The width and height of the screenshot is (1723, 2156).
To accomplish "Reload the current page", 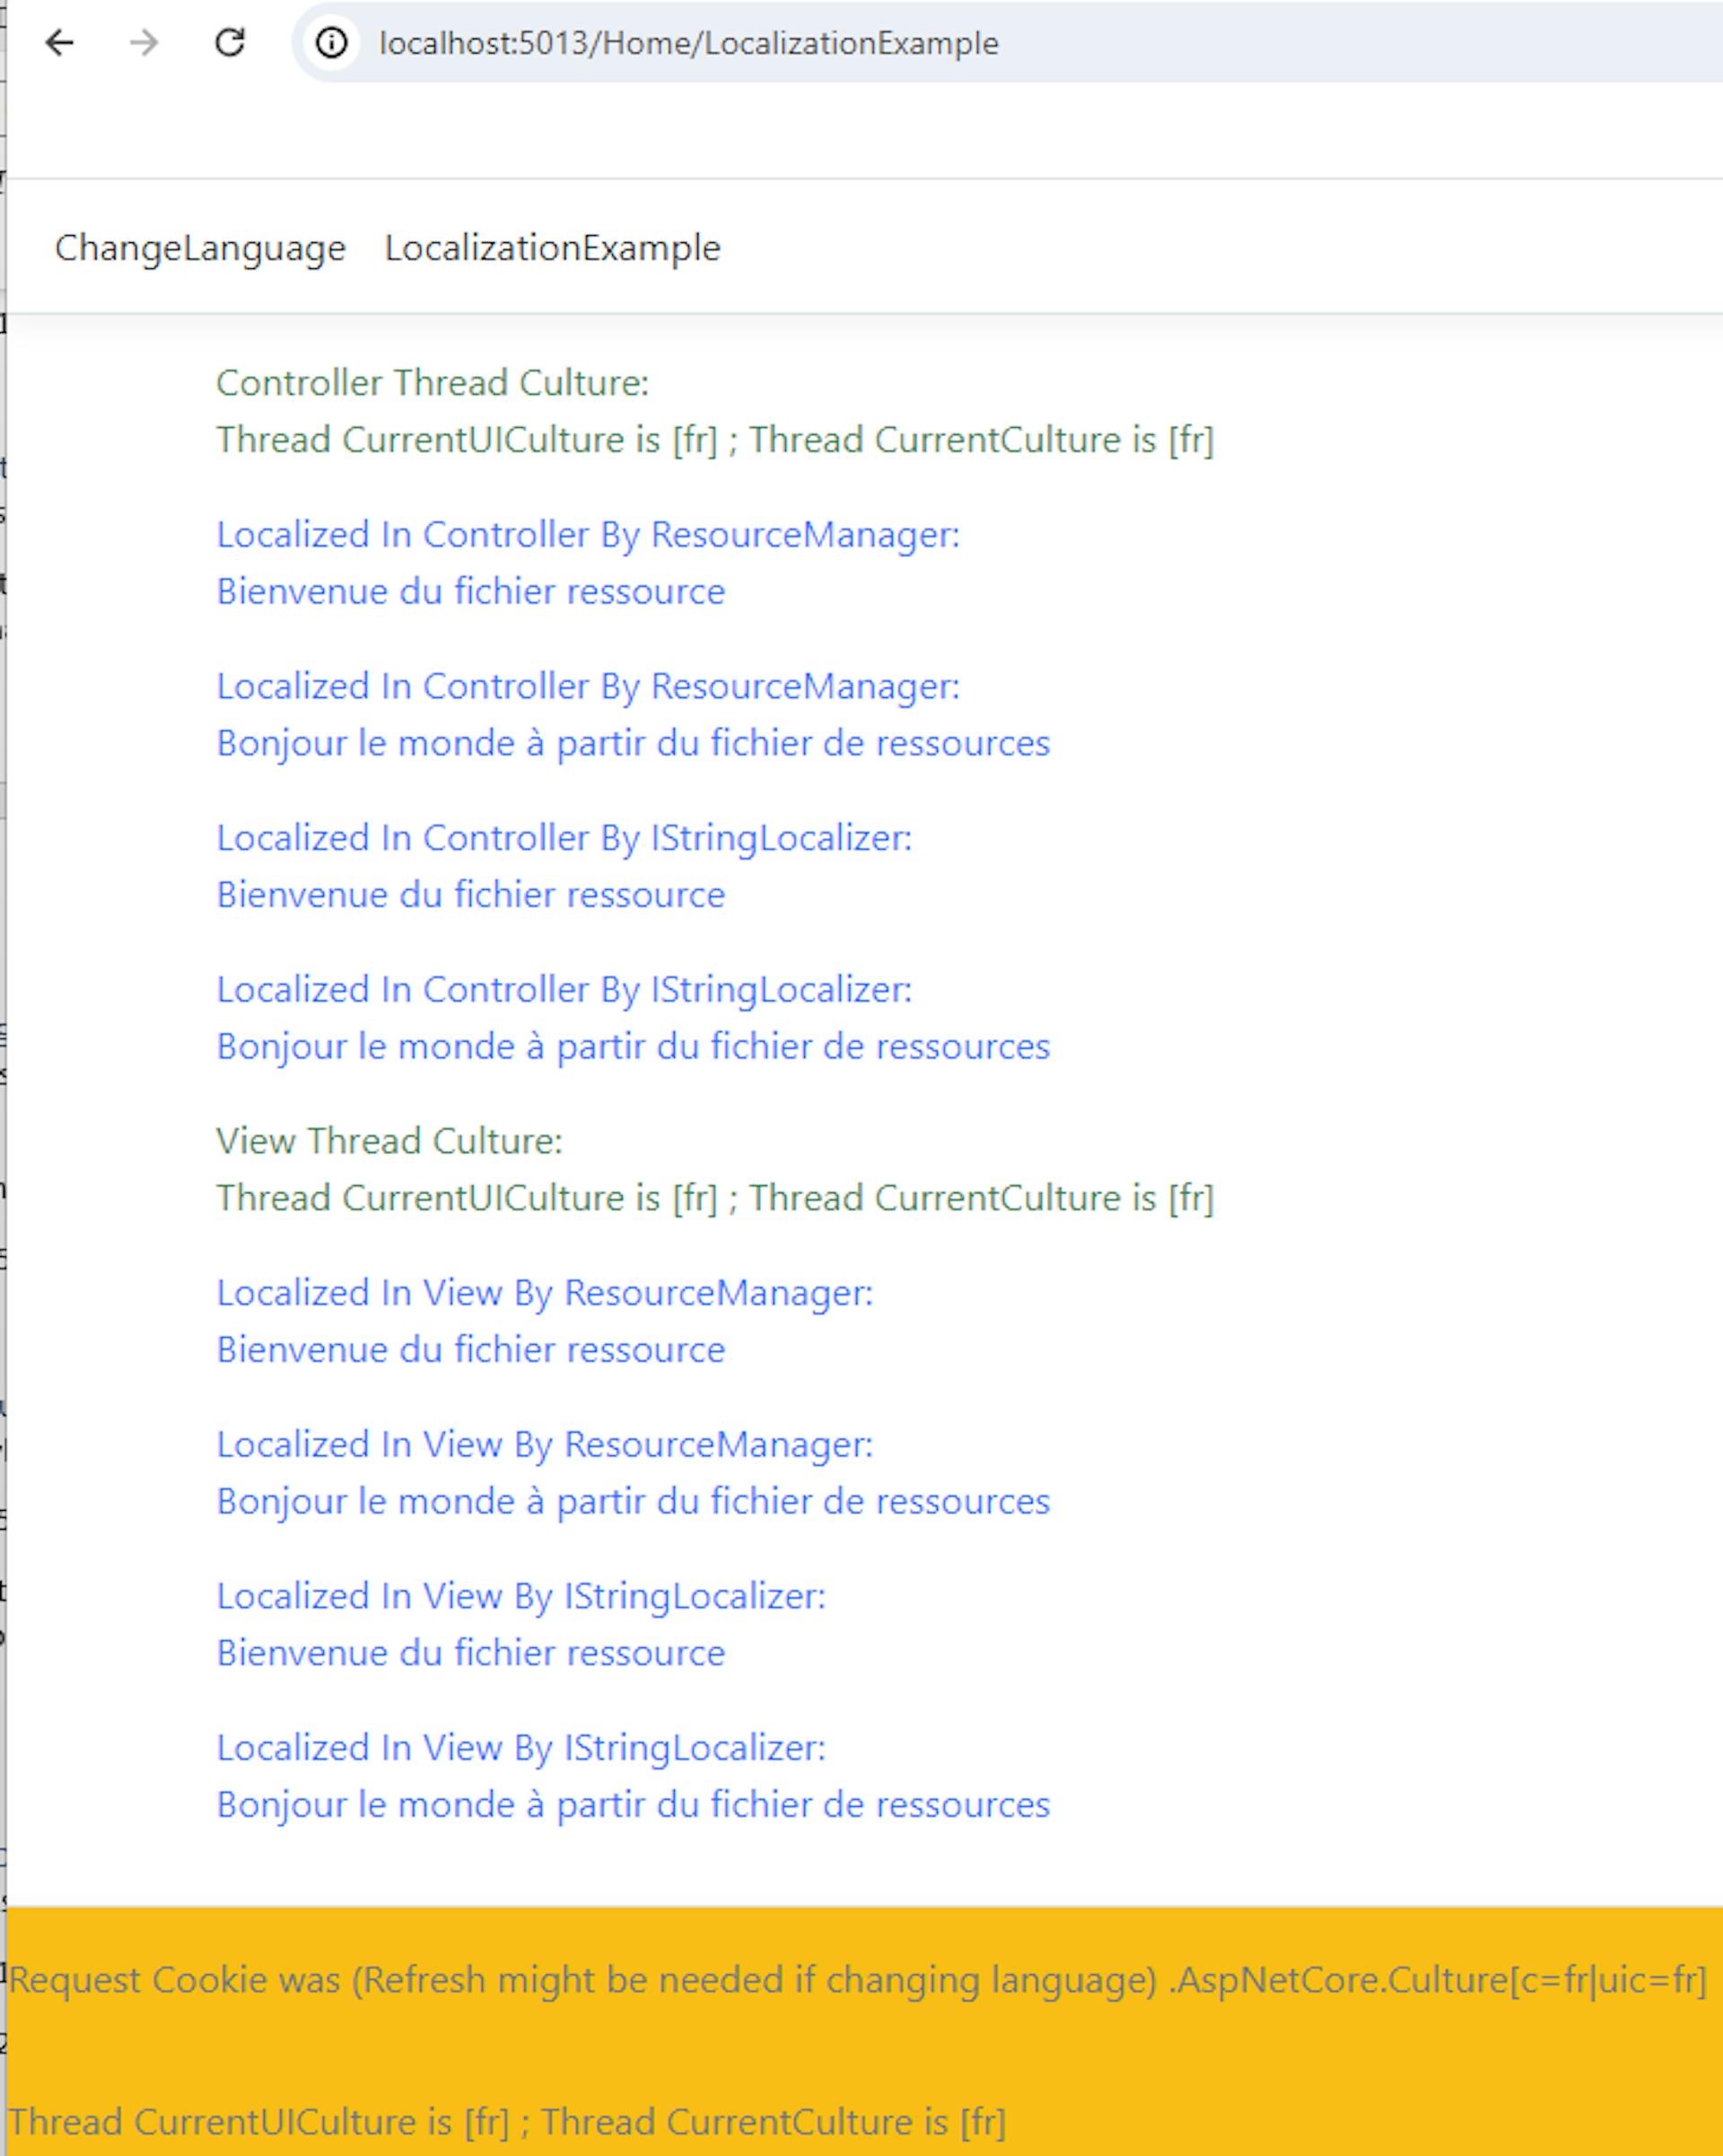I will tap(230, 44).
